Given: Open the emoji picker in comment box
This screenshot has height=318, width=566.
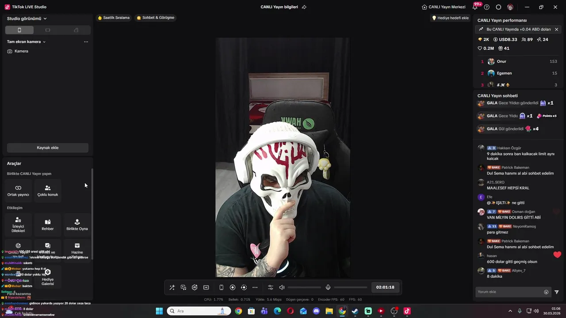Looking at the screenshot, I should pos(546,292).
